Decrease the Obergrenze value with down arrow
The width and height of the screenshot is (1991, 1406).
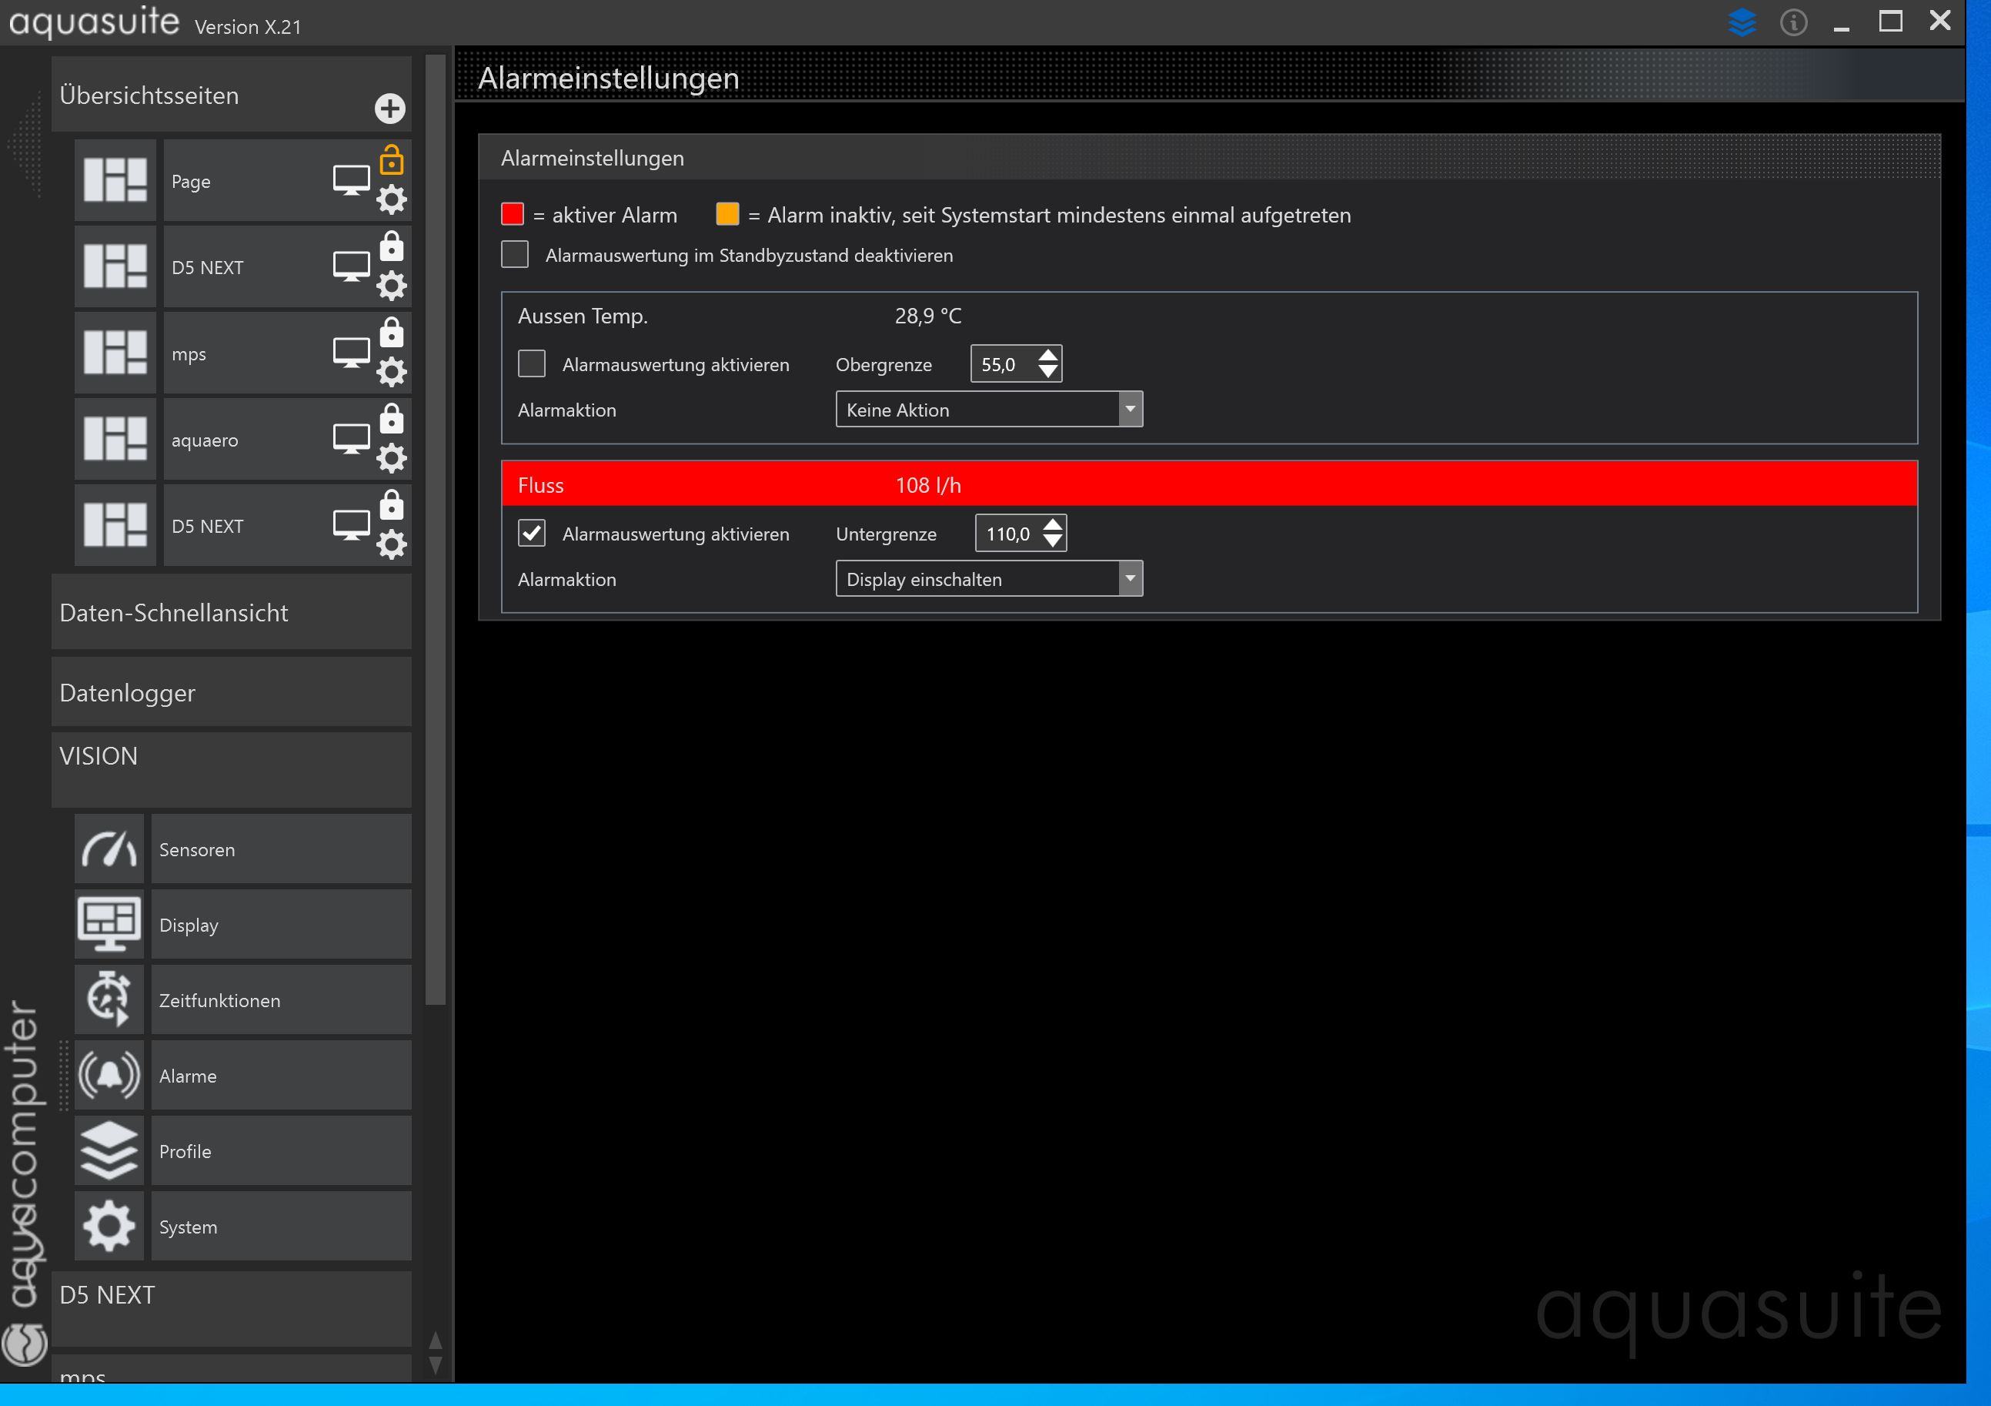click(1048, 372)
